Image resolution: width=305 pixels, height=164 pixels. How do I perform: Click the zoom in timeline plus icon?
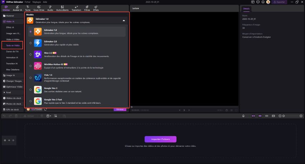tap(301, 116)
